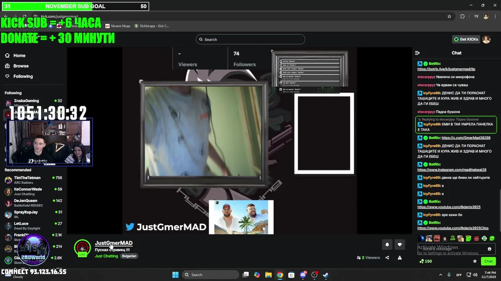Click the Bulgarian language tag

click(129, 256)
